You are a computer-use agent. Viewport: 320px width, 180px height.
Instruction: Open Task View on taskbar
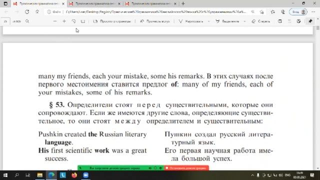pos(28,175)
